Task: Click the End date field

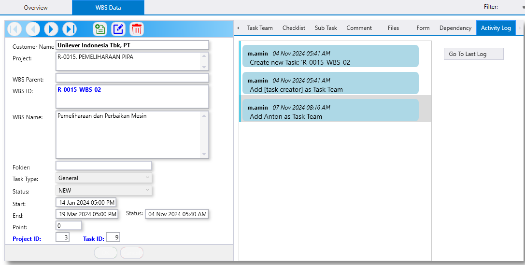Action: (87, 214)
